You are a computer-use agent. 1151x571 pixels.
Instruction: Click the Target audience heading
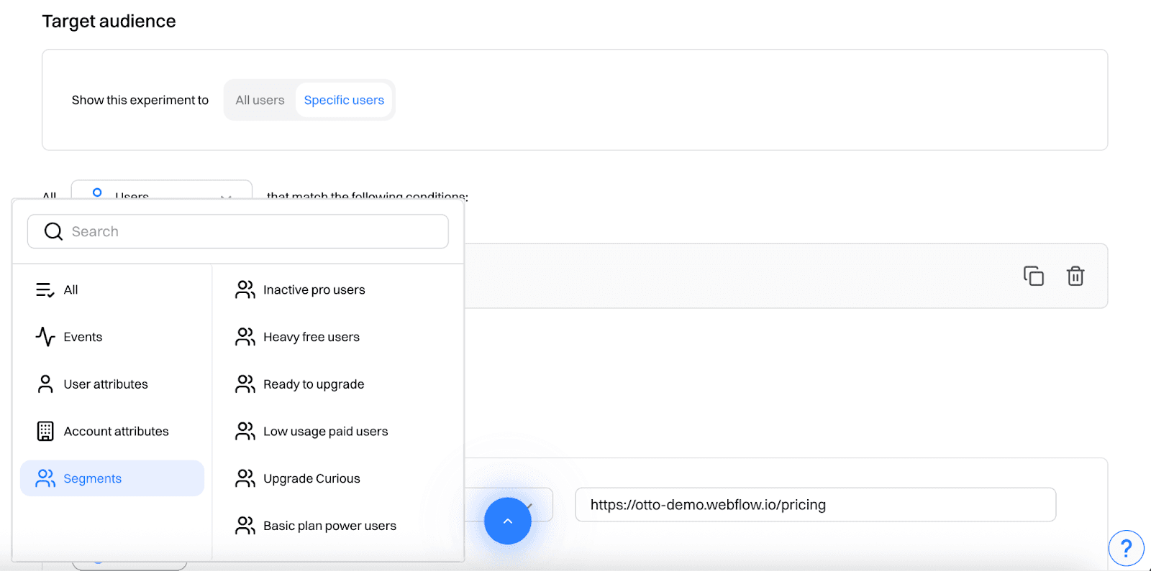[109, 22]
